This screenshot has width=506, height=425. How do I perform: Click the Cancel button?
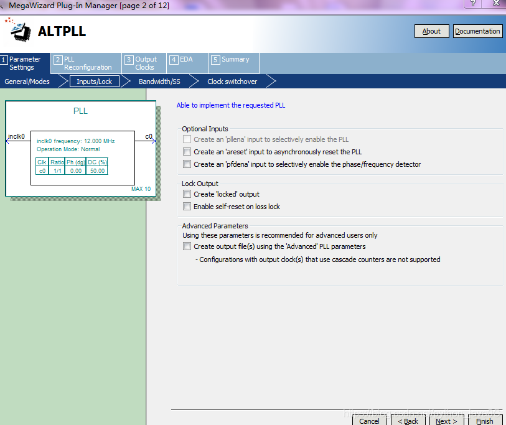click(x=369, y=421)
